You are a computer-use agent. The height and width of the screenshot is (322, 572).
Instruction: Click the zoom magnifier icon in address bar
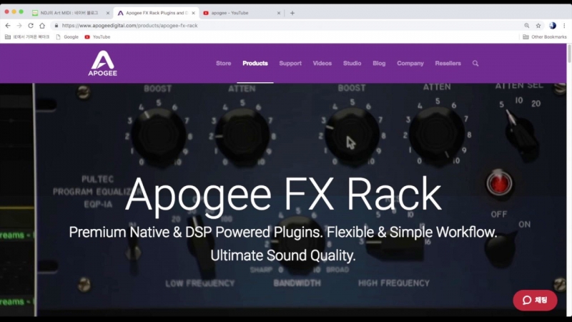pyautogui.click(x=527, y=26)
